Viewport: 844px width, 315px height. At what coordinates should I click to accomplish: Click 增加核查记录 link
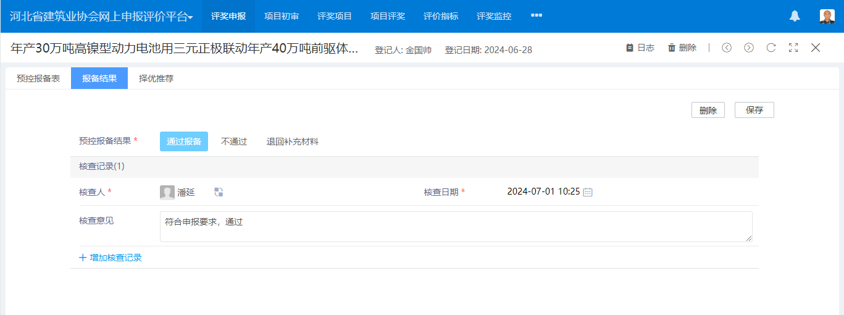111,258
